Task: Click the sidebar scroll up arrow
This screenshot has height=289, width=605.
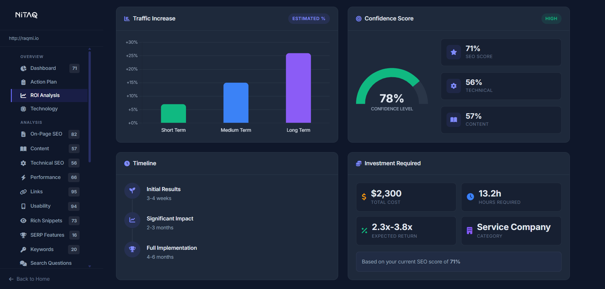Action: (x=89, y=49)
